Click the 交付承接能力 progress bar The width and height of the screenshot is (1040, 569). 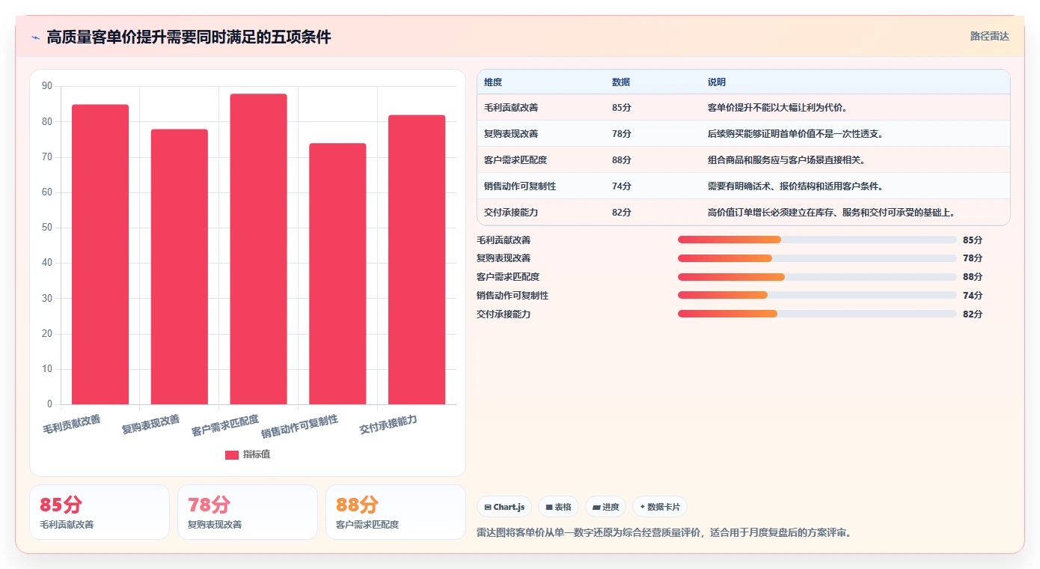click(817, 314)
